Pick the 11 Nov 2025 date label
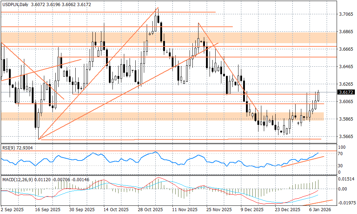The image size is (357, 214). [x=184, y=209]
